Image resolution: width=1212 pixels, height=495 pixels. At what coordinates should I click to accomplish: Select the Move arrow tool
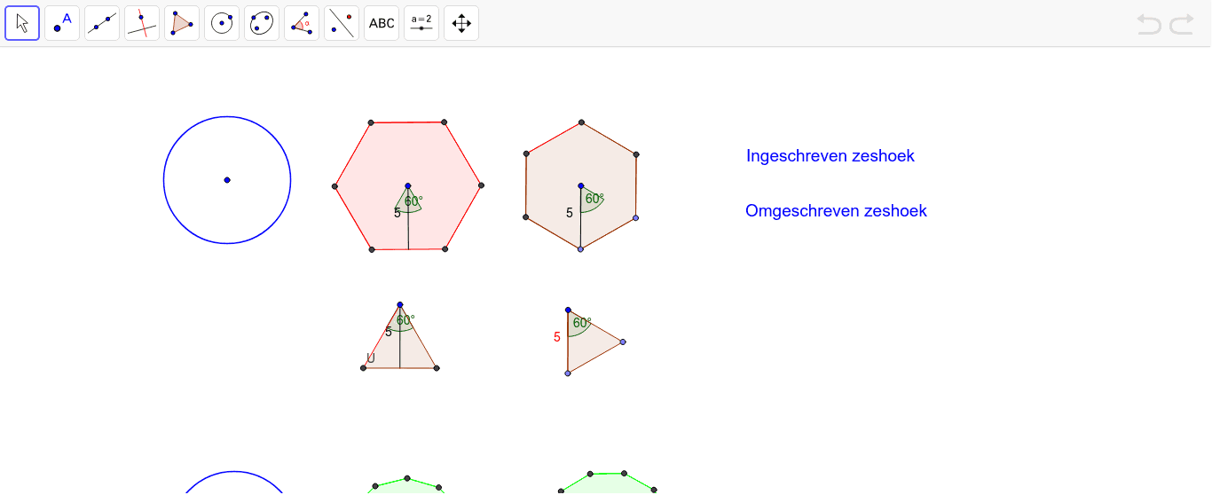pos(22,23)
